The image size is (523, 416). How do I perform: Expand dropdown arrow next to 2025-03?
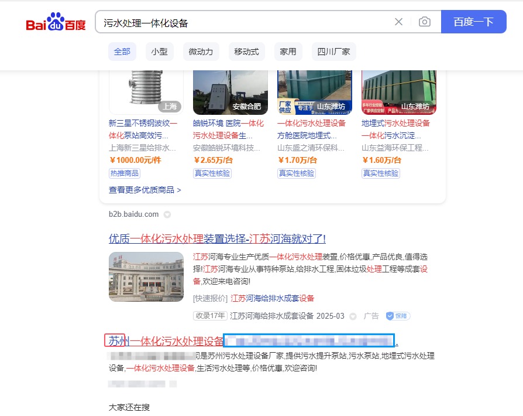pyautogui.click(x=353, y=316)
